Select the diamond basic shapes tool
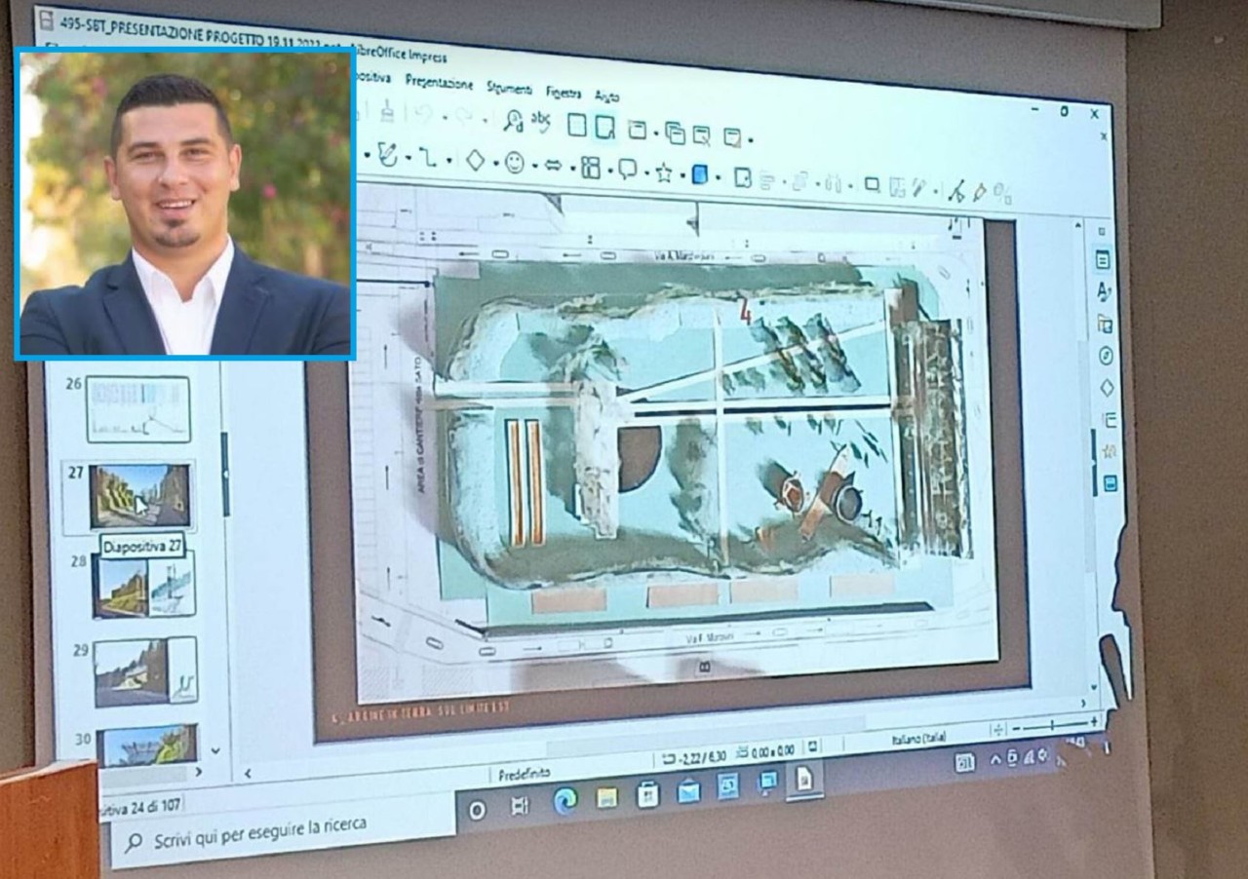This screenshot has height=879, width=1248. pyautogui.click(x=475, y=160)
